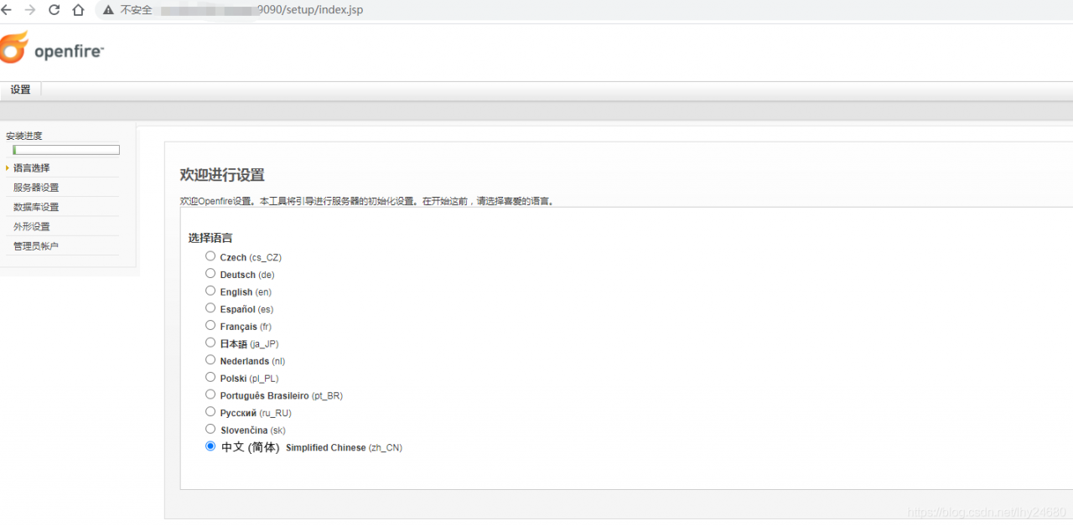Click the address bar URL field
Screen dimensions: 1073x526
click(584, 10)
